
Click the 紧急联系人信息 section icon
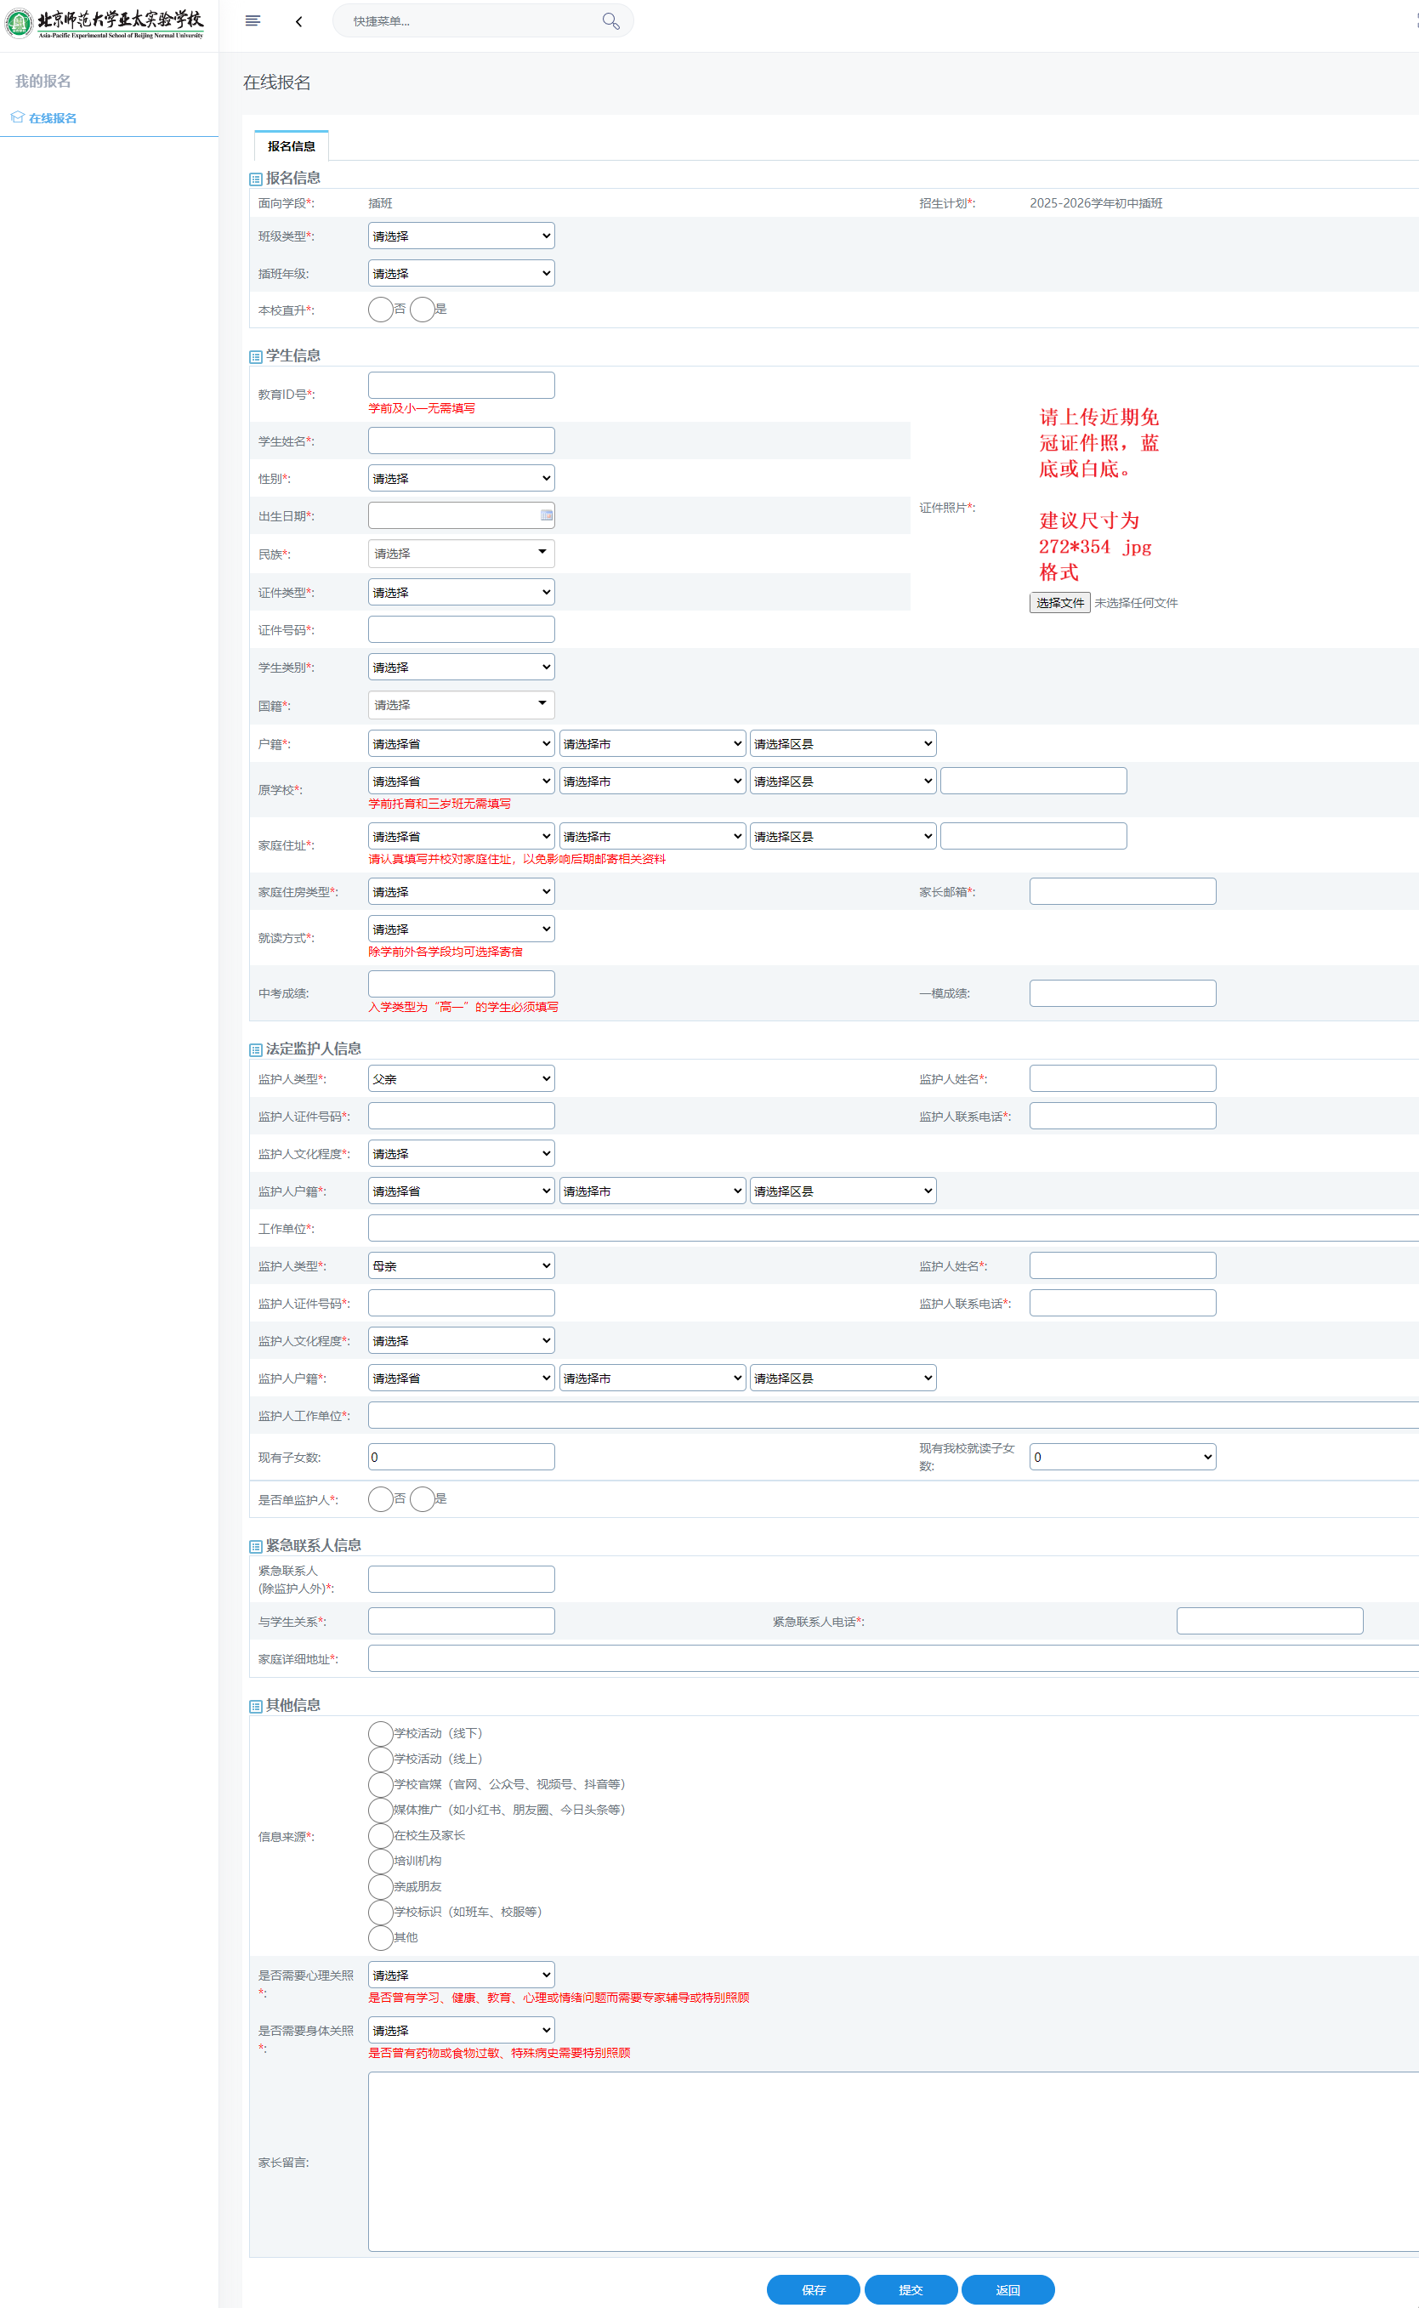255,1546
